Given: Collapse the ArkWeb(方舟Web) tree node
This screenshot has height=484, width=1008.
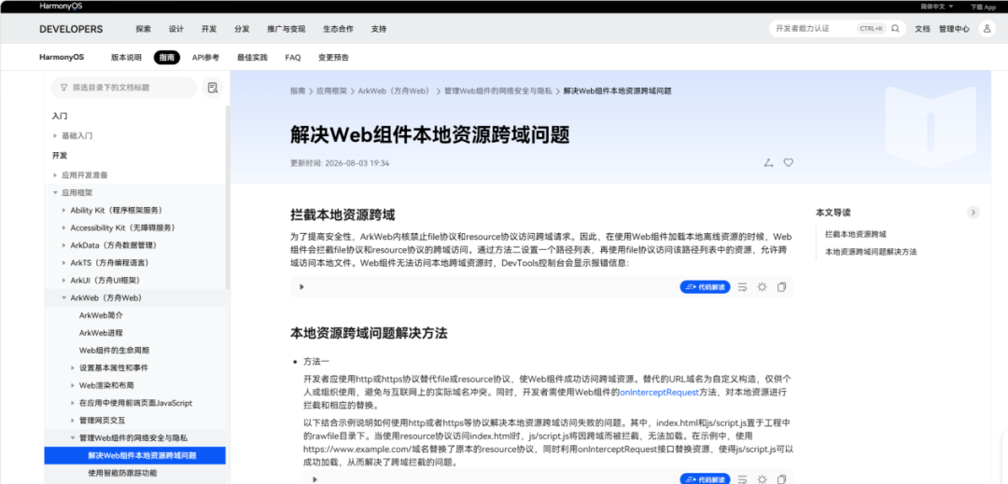Looking at the screenshot, I should [x=63, y=297].
